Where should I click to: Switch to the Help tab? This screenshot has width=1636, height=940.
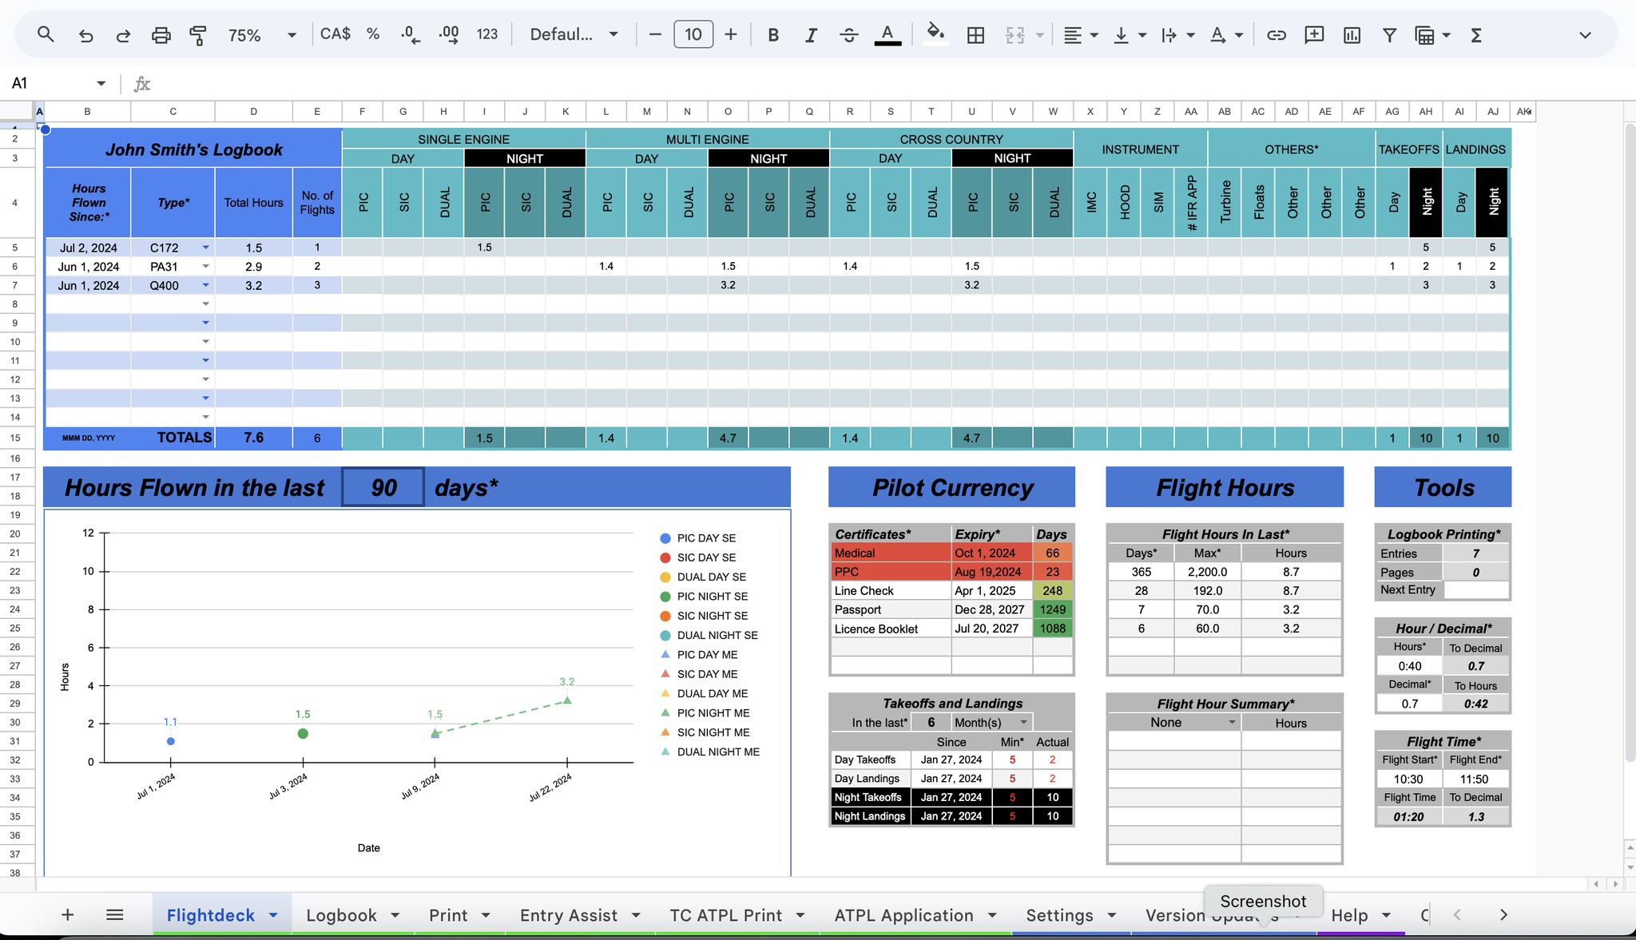[x=1349, y=915]
